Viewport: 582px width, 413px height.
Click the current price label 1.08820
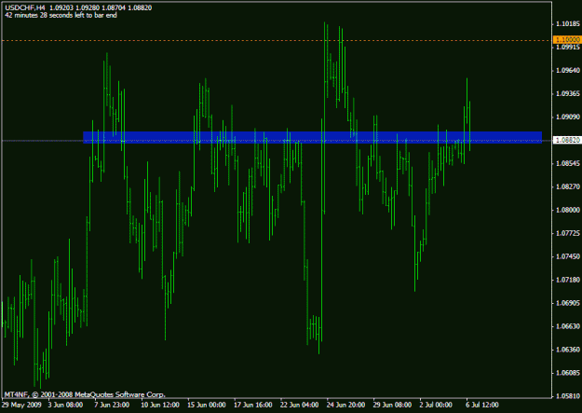pos(566,140)
